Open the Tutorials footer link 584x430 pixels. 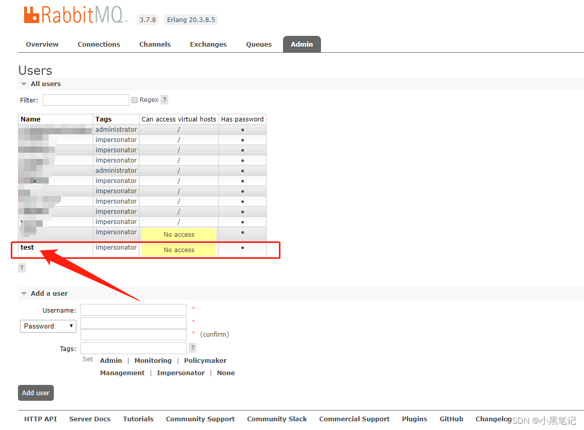138,419
